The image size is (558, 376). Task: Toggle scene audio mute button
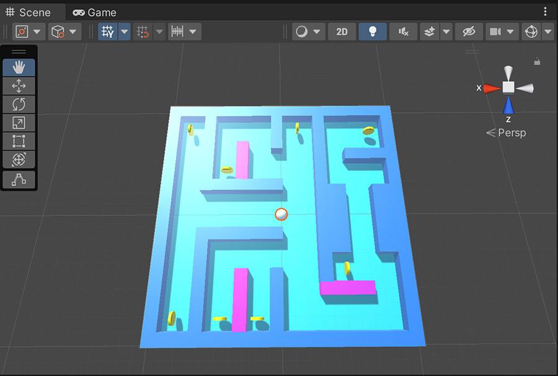coord(403,32)
